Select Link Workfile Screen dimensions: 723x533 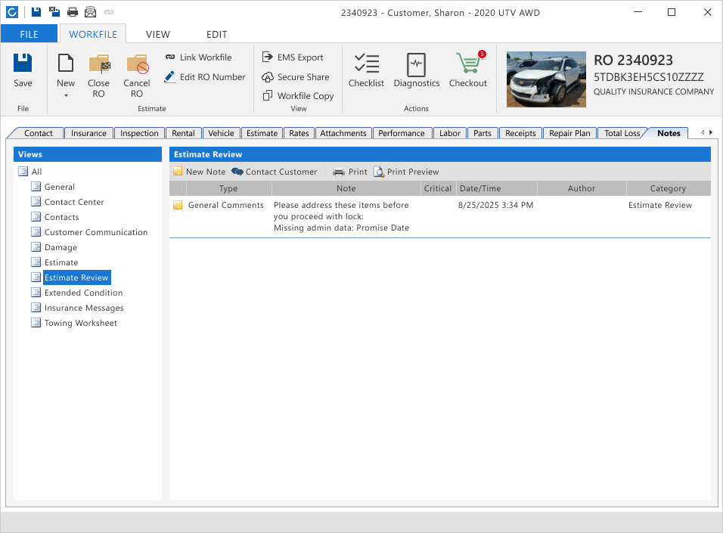199,57
